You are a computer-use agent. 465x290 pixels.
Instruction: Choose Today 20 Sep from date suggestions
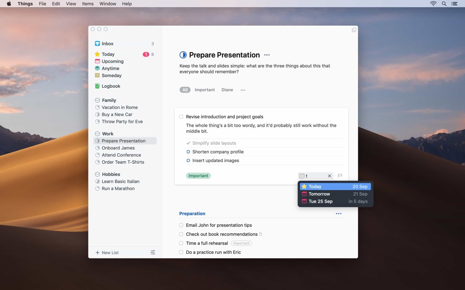[x=335, y=187]
